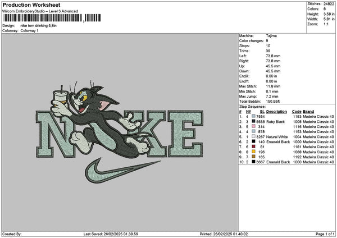Click code '1116' in stop row 3

pyautogui.click(x=297, y=126)
